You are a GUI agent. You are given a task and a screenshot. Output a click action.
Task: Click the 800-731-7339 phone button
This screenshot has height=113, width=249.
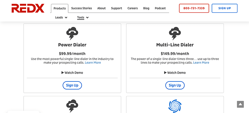(x=194, y=8)
